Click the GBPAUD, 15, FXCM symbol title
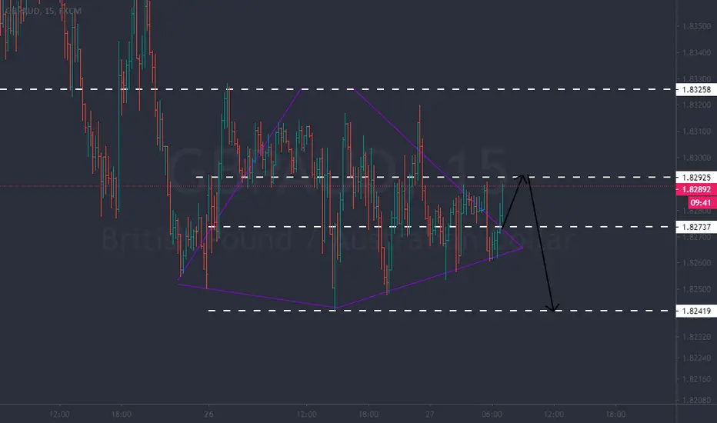 42,11
